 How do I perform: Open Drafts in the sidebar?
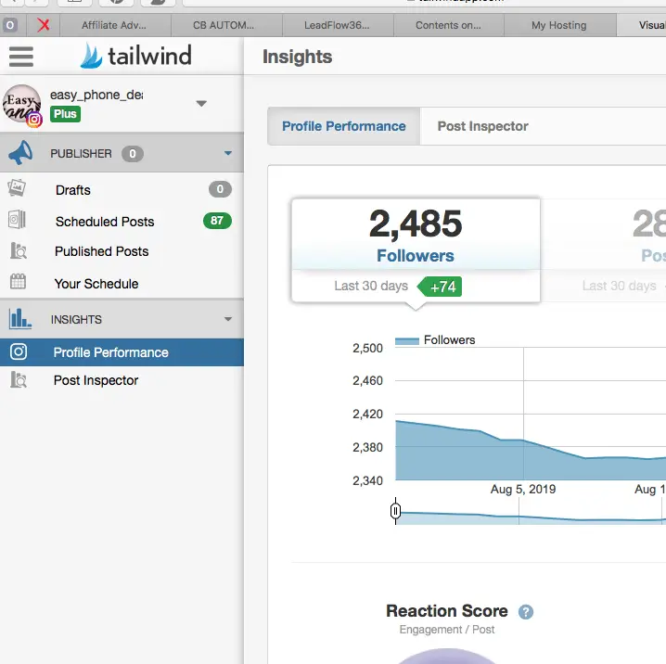73,190
